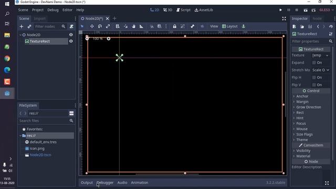The image size is (336, 189).
Task: Open the GLES3 renderer dropdown
Action: pos(327,10)
